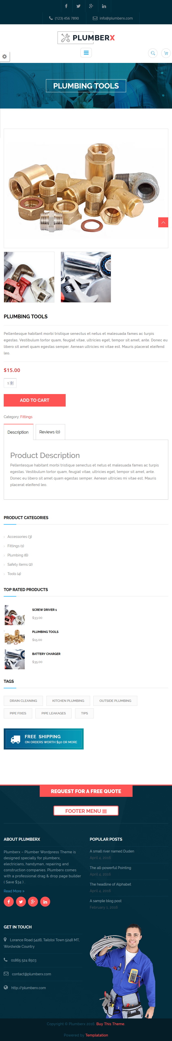The height and width of the screenshot is (1041, 172).
Task: Select the Description tab
Action: click(18, 432)
